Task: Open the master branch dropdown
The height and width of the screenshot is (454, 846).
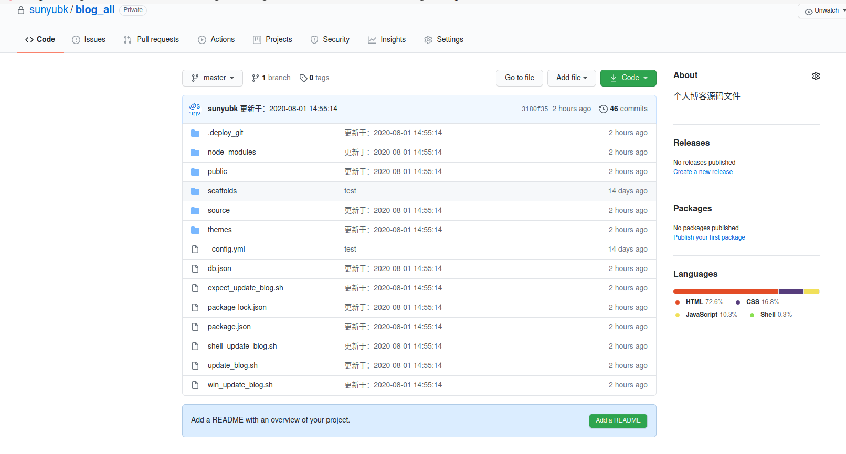Action: (213, 78)
